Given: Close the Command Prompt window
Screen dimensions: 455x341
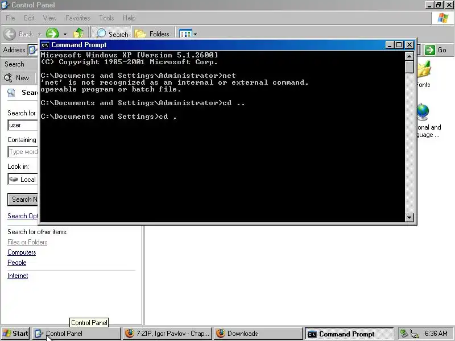Looking at the screenshot, I should click(x=409, y=45).
